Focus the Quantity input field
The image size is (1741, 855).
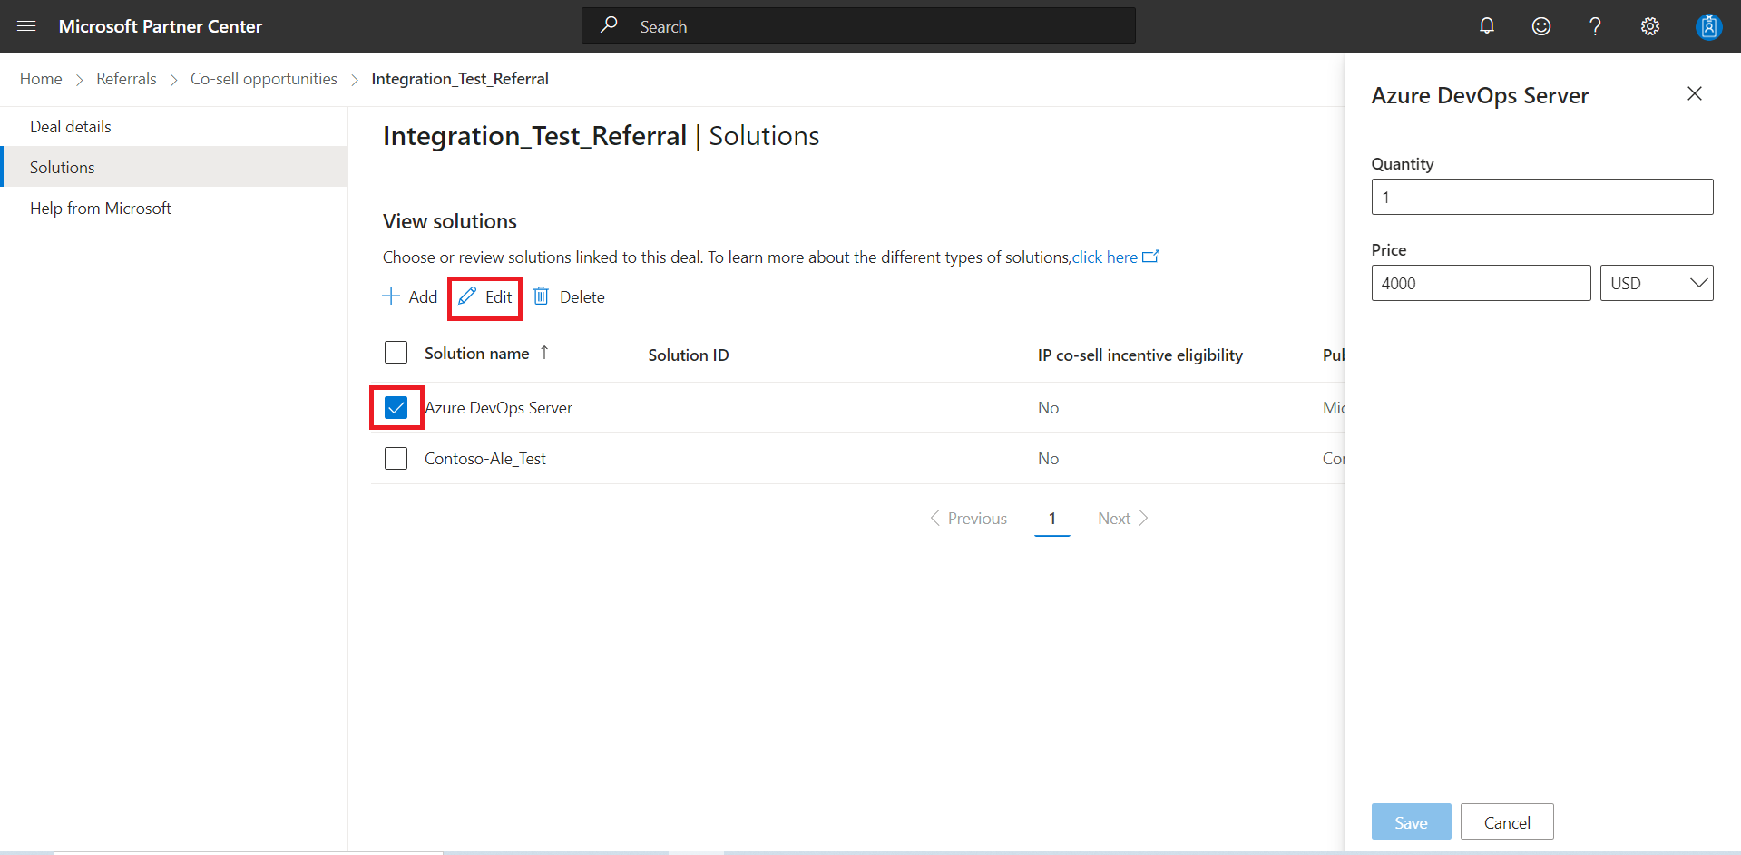pos(1542,197)
